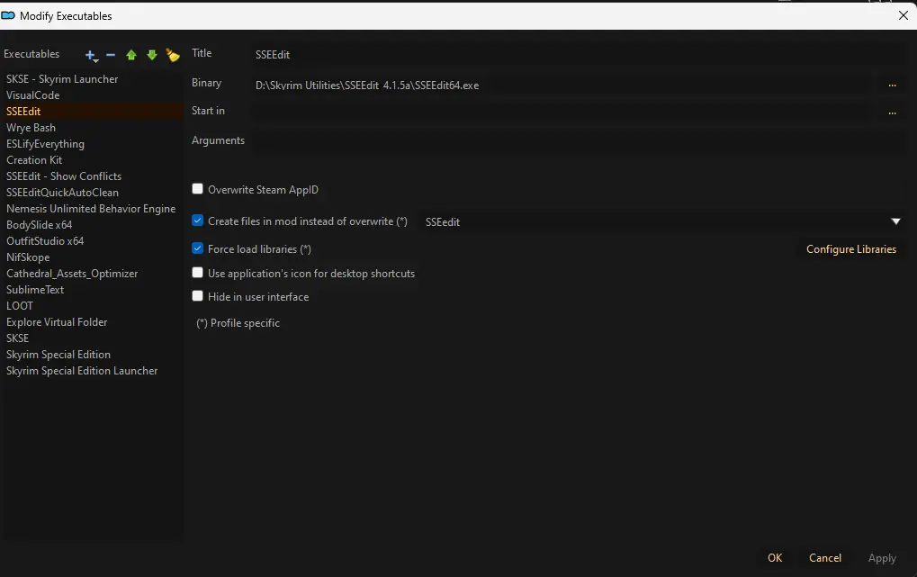Browse for Start in folder ellipsis button
Screen dimensions: 917x577
click(x=892, y=113)
